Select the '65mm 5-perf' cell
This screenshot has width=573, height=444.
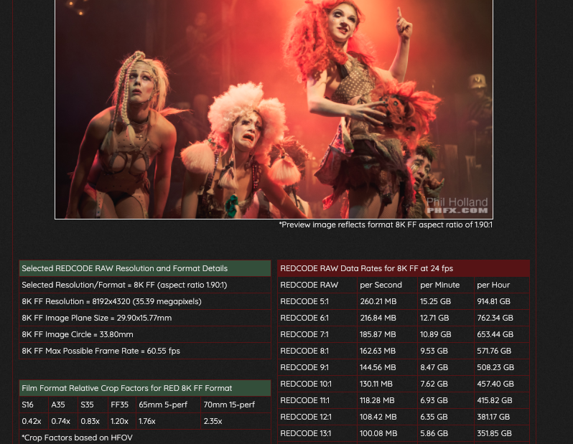(x=168, y=405)
